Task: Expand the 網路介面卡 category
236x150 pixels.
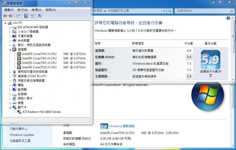Action: tap(10, 99)
